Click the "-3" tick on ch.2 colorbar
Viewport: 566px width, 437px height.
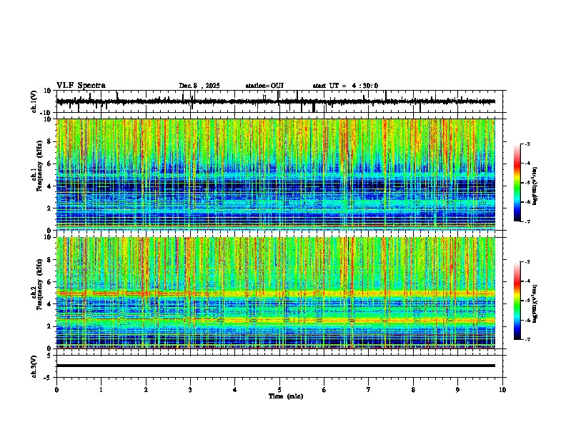tap(527, 262)
